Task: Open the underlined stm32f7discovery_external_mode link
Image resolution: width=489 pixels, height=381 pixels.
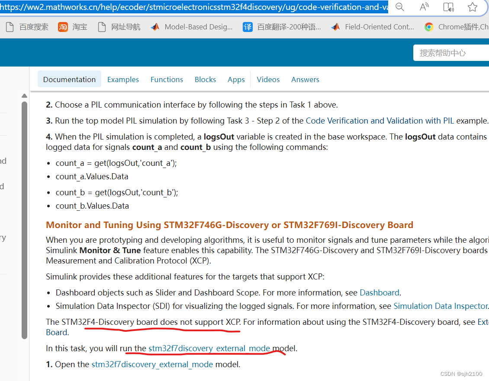Action: [x=209, y=348]
